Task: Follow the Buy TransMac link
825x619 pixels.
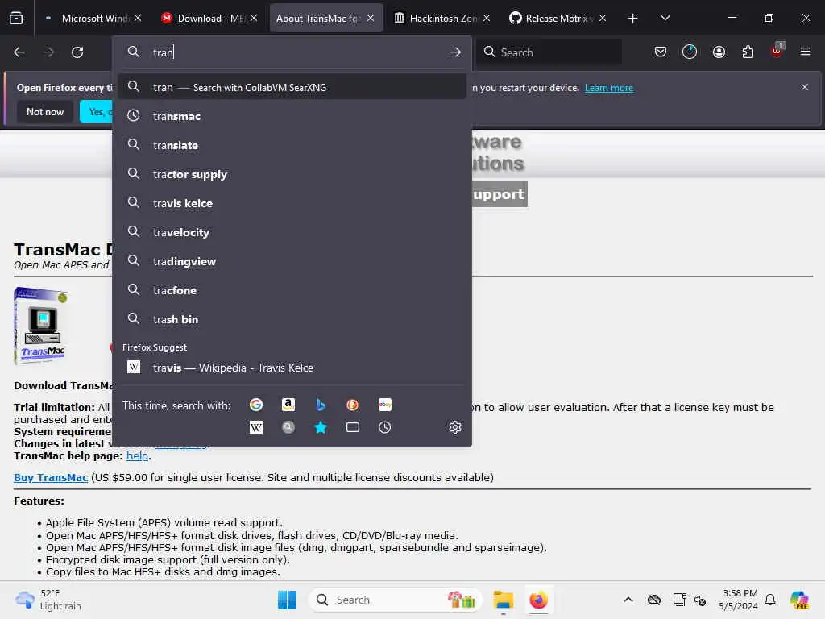Action: pyautogui.click(x=51, y=477)
